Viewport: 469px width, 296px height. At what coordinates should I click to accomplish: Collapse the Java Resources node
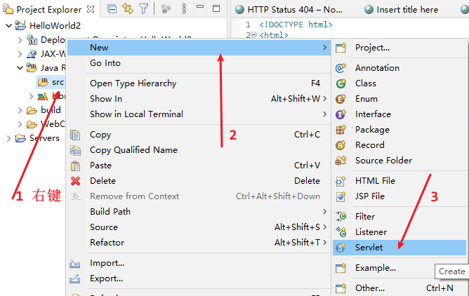pyautogui.click(x=20, y=68)
